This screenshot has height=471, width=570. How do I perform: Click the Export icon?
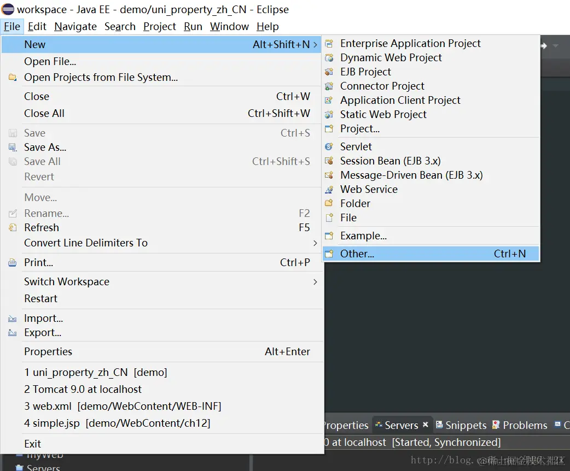13,333
